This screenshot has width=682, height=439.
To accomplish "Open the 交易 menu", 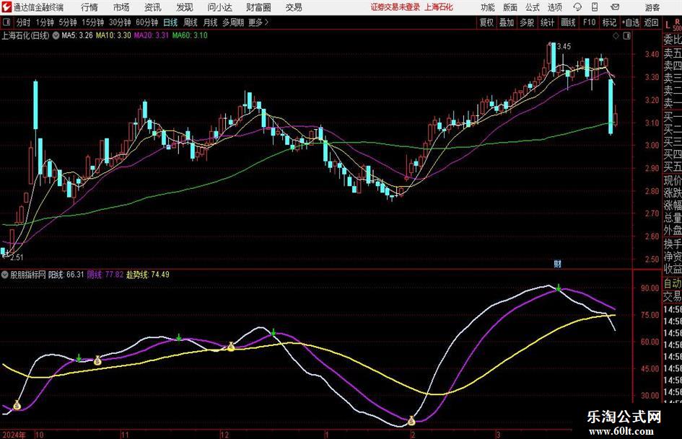I will pos(294,7).
